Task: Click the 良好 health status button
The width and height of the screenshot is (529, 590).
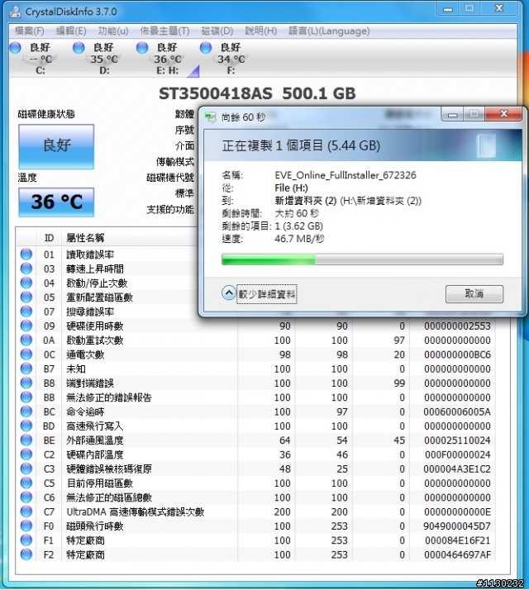Action: pyautogui.click(x=56, y=146)
